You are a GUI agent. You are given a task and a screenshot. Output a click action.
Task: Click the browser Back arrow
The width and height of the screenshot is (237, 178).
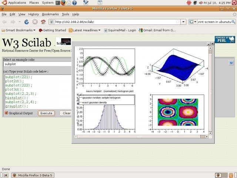pos(4,22)
